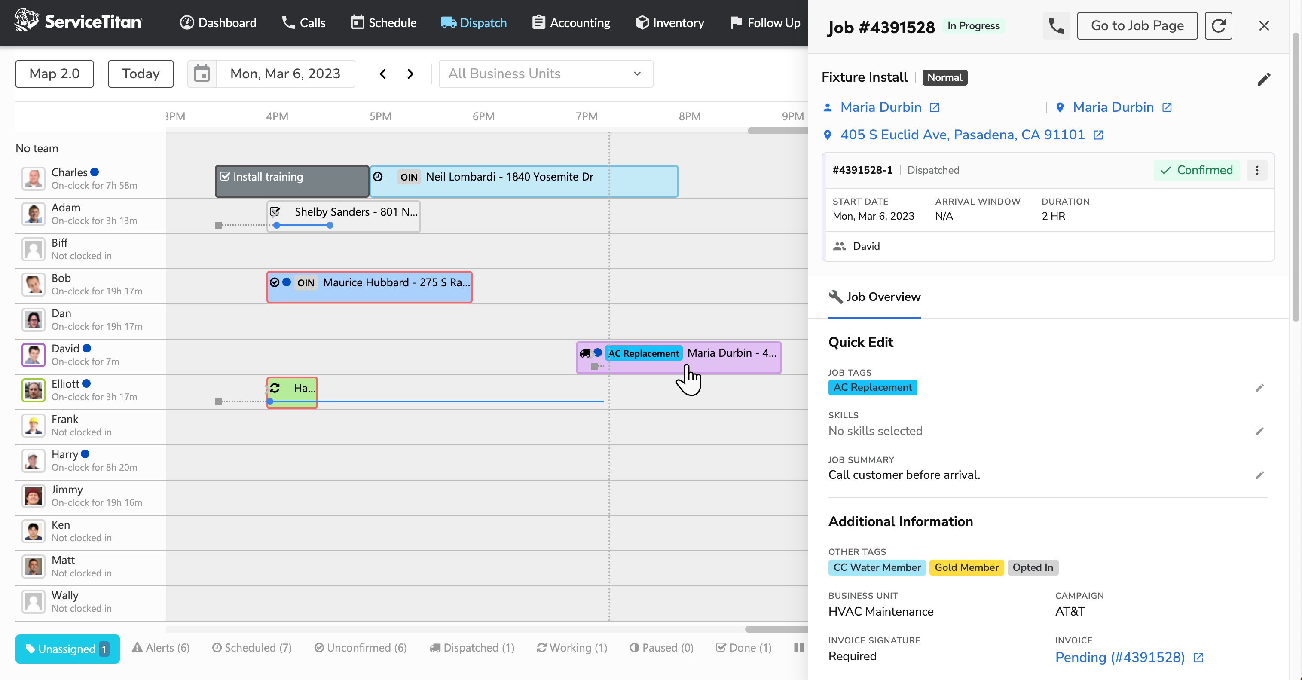Click the phone call icon in job panel
Viewport: 1302px width, 680px height.
(1056, 26)
